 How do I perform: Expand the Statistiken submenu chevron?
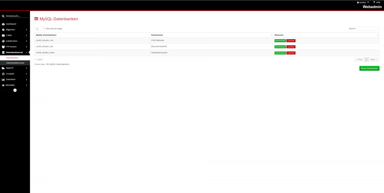[27, 79]
